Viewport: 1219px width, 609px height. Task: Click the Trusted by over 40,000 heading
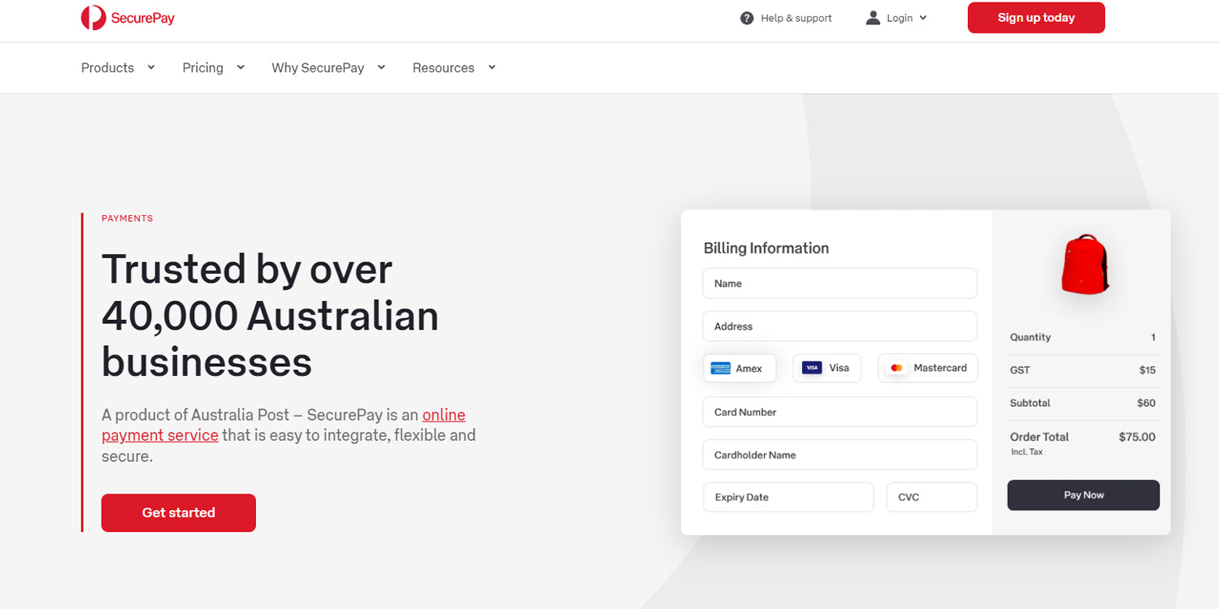[270, 315]
